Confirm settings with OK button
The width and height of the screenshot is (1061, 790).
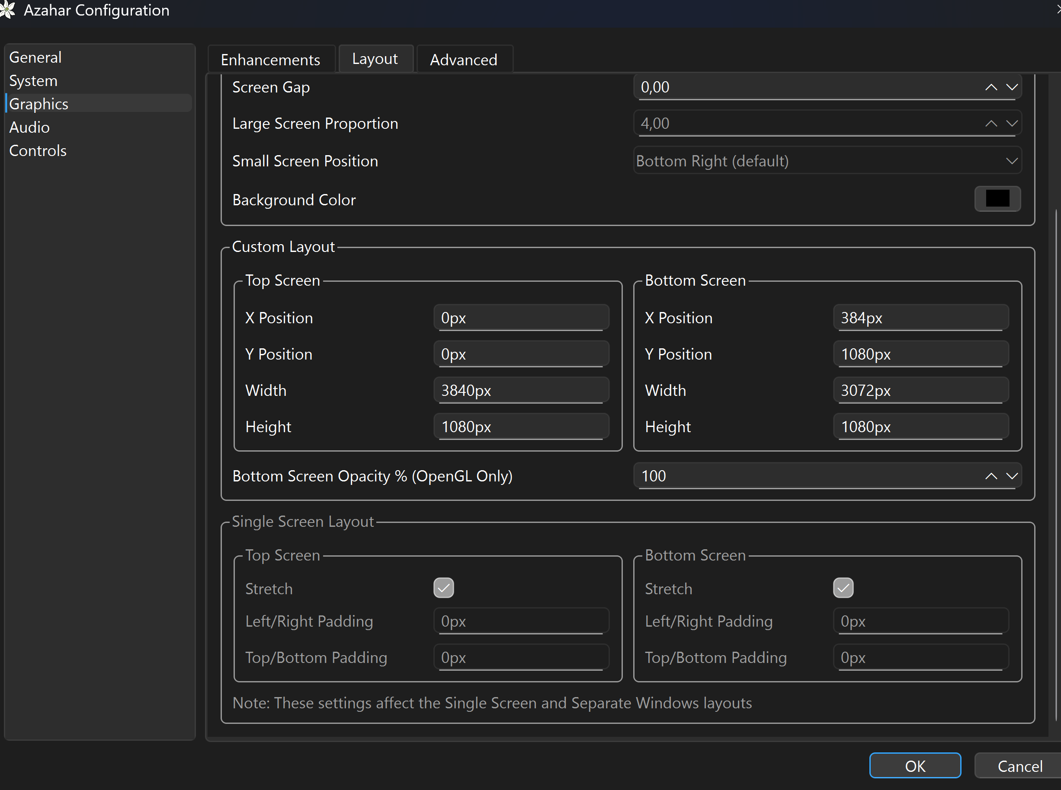point(915,766)
